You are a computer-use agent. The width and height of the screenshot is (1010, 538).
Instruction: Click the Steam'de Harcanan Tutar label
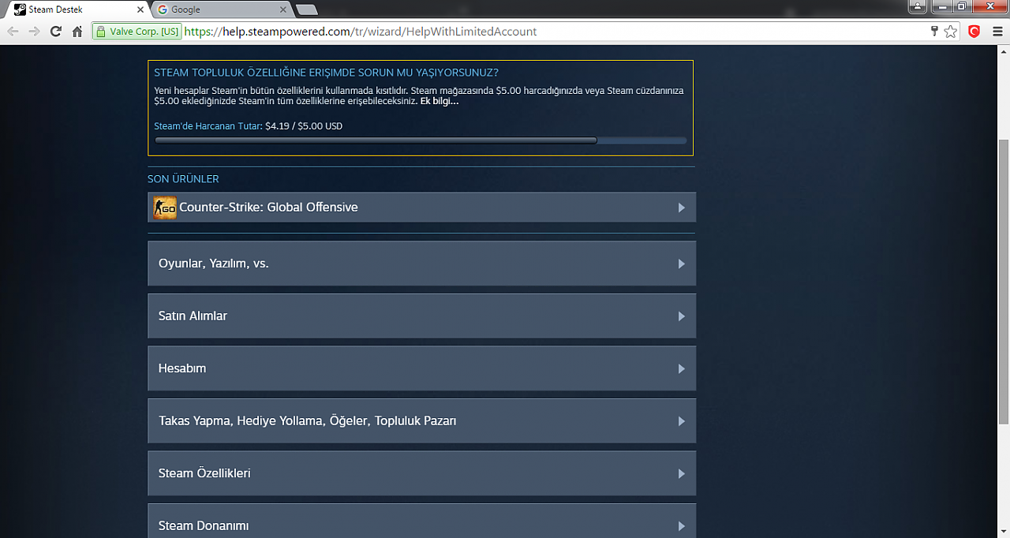coord(208,125)
